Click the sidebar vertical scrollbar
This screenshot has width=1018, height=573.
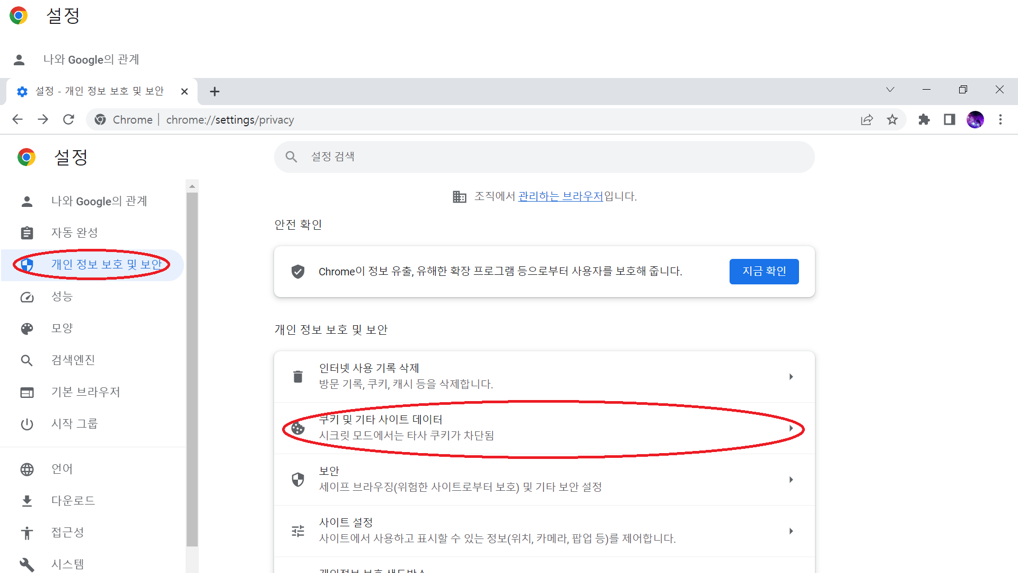[x=192, y=369]
